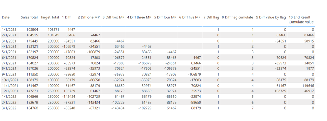The height and width of the screenshot is (121, 327).
Task: Click the 9 Diff value by flag header
Action: 271,17
